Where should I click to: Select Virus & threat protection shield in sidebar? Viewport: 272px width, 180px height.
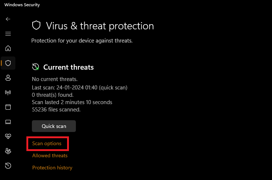tap(8, 63)
